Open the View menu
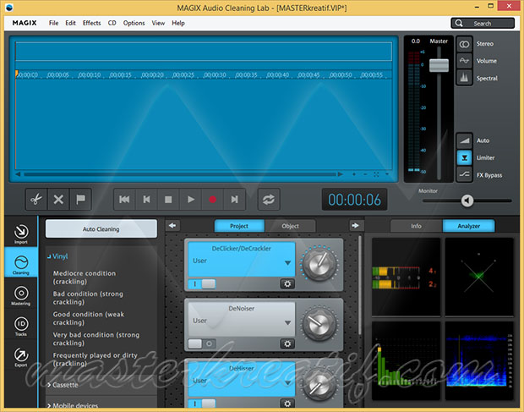Viewport: 524px width, 412px height. coord(158,23)
